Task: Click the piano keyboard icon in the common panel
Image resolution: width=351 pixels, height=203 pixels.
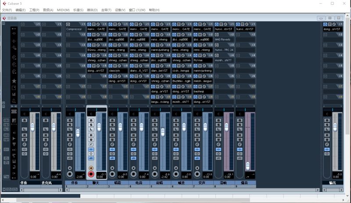Action: [14, 161]
